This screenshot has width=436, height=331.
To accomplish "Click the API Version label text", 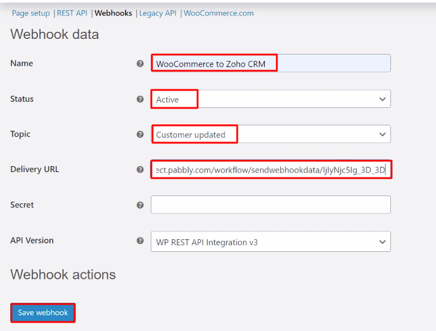I will (32, 240).
